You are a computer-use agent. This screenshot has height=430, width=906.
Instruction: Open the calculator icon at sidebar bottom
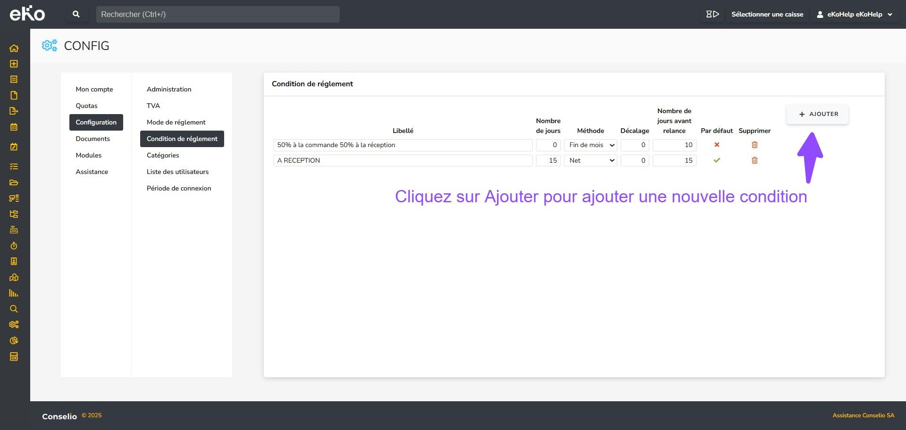point(14,356)
